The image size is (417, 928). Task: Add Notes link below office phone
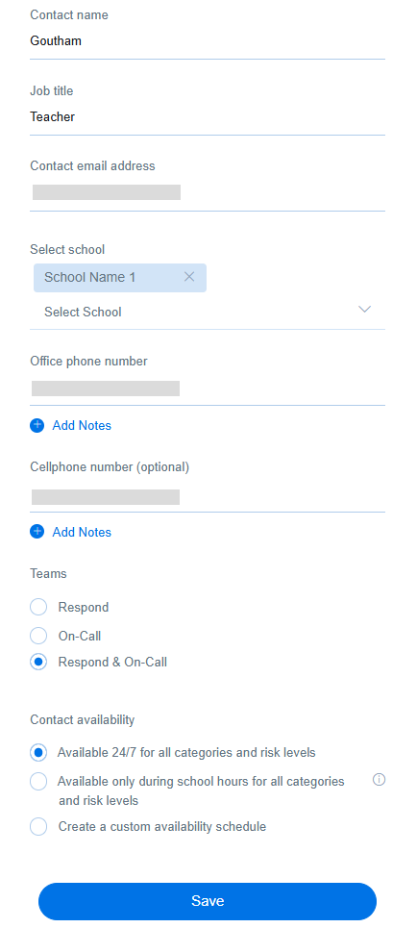(x=82, y=425)
